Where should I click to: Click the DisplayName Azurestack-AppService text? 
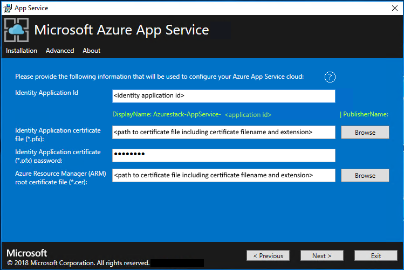pos(167,114)
